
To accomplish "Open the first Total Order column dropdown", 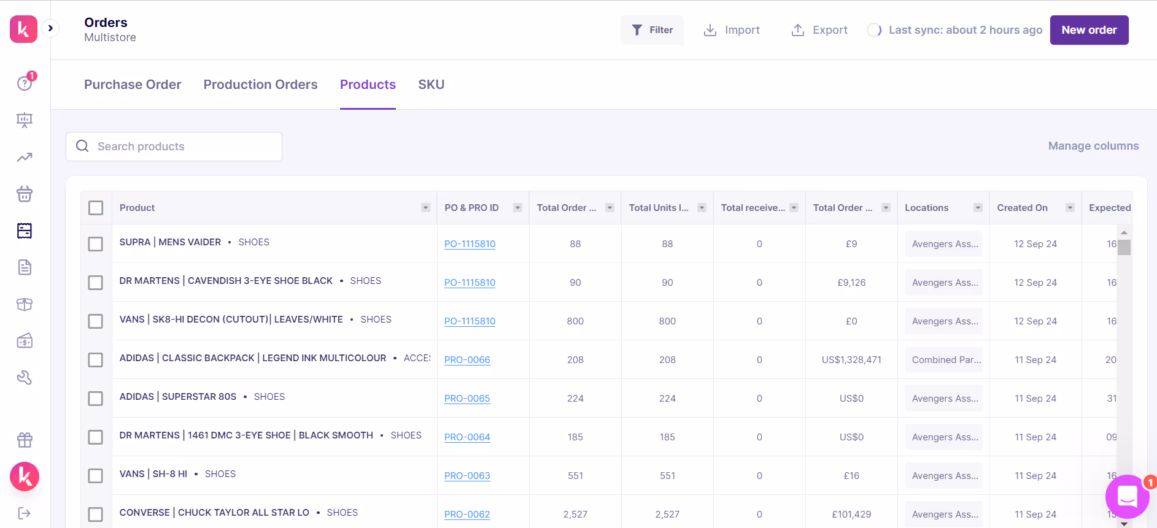I will coord(609,208).
